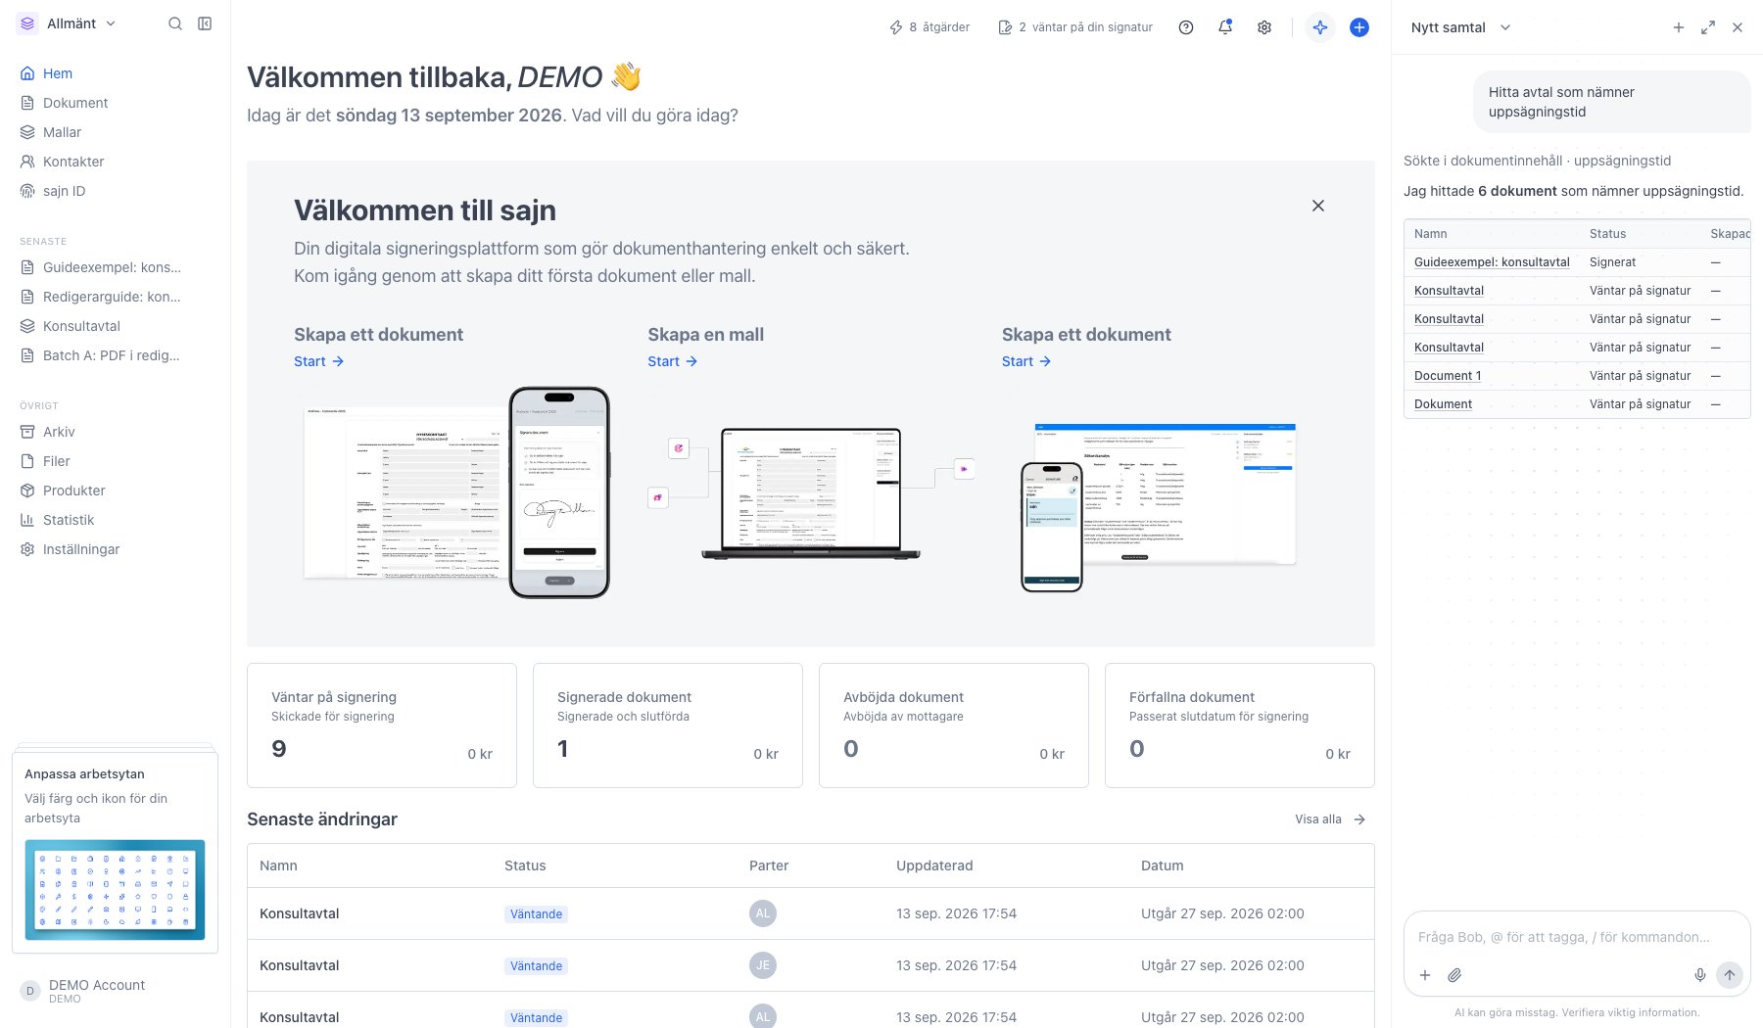Viewport: 1763px width, 1028px height.
Task: Click the Fråga Bob chat input field
Action: (1577, 937)
